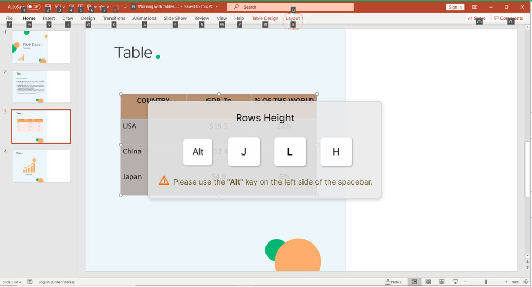Switch to Reading View icon
The width and height of the screenshot is (532, 287).
pos(442,282)
